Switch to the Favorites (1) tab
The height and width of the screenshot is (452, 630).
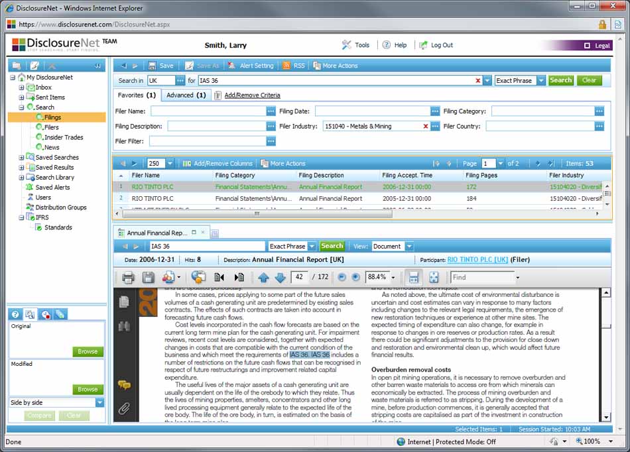coord(137,95)
